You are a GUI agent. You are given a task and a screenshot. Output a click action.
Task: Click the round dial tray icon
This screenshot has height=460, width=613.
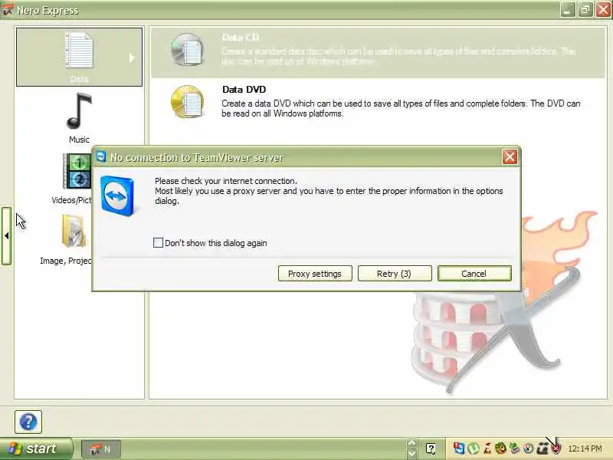(528, 449)
